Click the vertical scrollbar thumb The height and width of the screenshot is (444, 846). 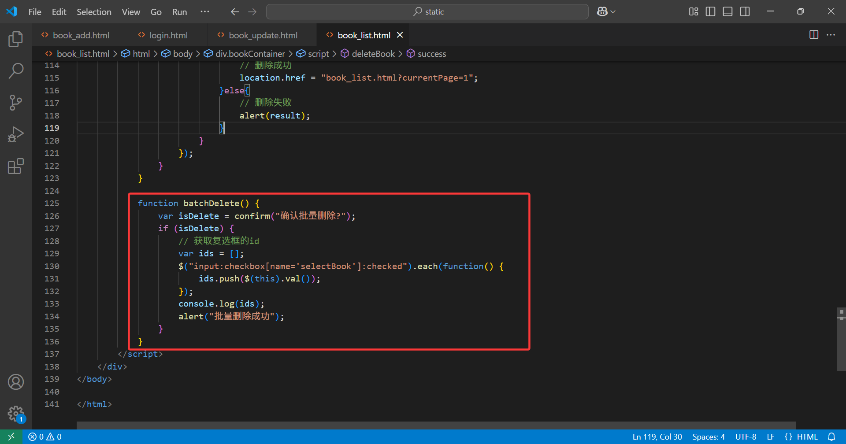(841, 339)
